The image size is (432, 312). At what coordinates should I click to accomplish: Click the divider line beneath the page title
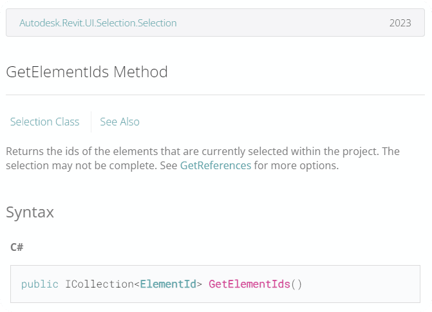pyautogui.click(x=215, y=95)
